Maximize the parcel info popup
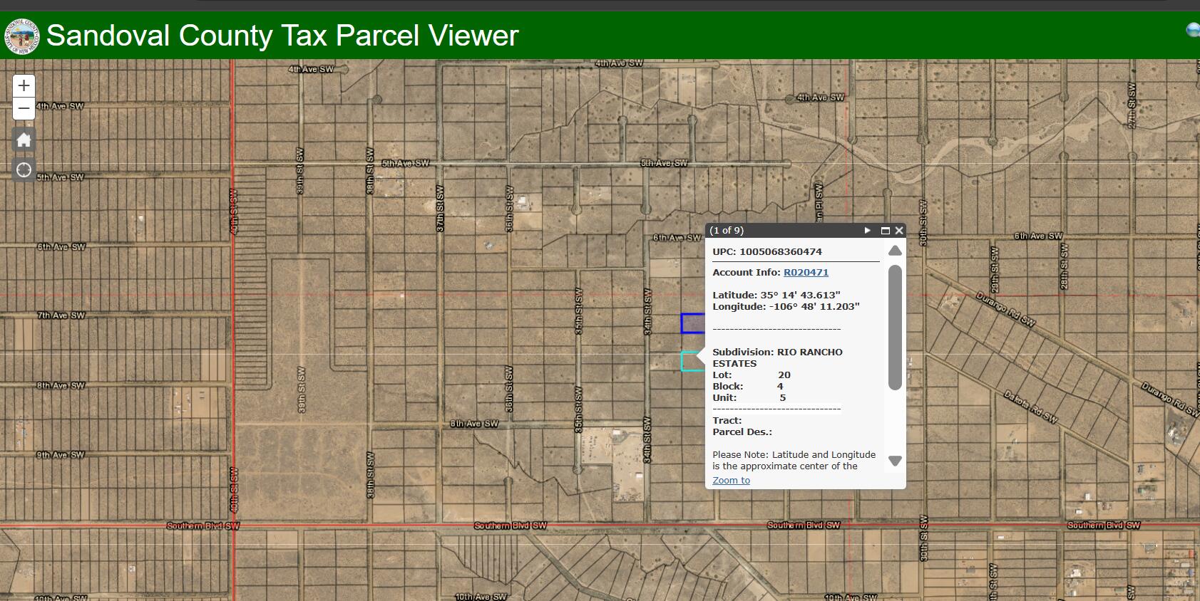1200x601 pixels. tap(885, 230)
